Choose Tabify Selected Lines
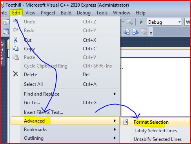Screen dimensions: 191x144 [155, 131]
